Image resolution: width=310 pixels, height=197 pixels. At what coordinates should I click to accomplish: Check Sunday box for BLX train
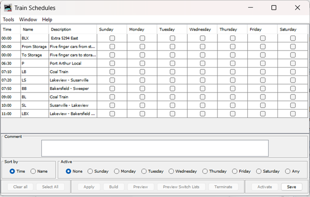112,38
